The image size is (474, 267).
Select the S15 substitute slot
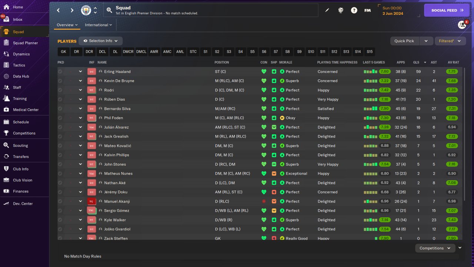[x=370, y=52]
